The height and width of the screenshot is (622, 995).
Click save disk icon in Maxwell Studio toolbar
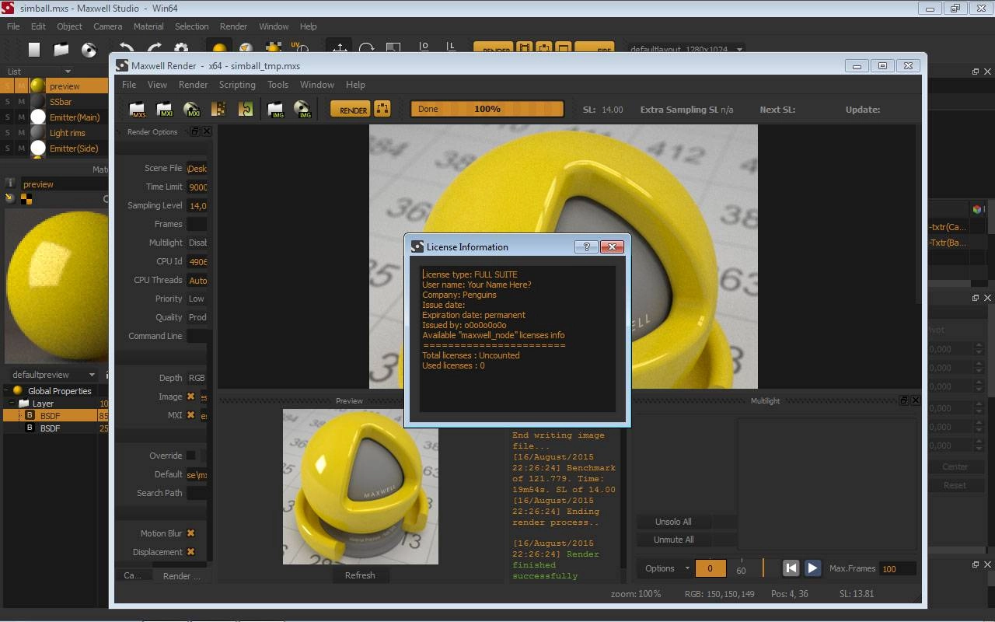pos(89,50)
